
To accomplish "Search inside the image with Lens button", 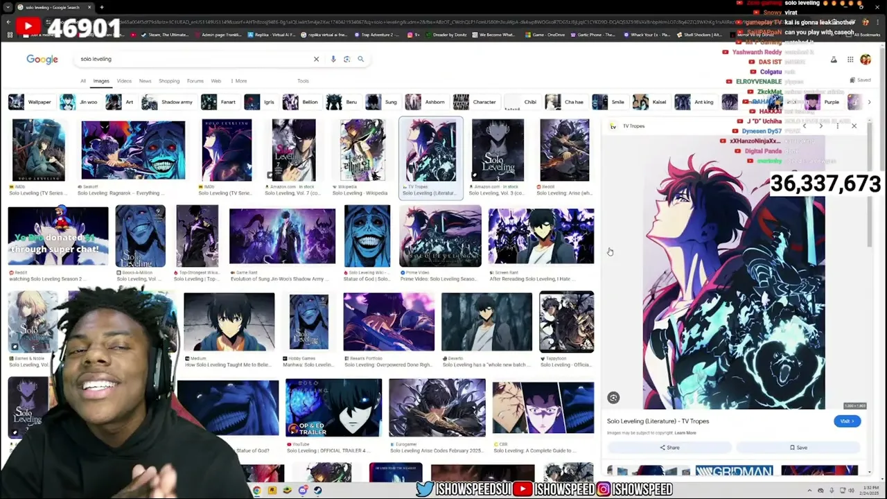I will 613,398.
